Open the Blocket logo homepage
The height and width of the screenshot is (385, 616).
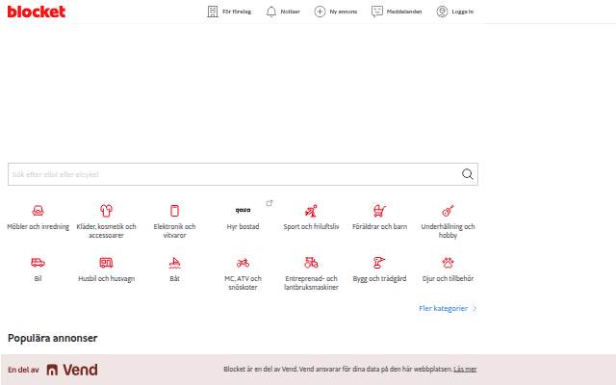pos(37,12)
